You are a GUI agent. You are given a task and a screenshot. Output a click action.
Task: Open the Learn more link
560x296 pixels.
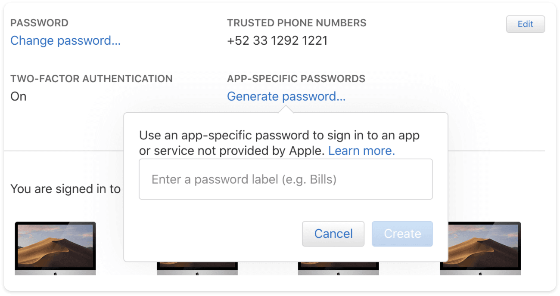[x=361, y=151]
